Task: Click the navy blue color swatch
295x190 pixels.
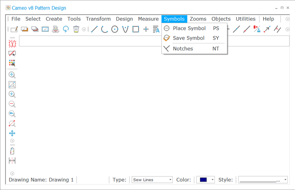Action: (x=204, y=179)
